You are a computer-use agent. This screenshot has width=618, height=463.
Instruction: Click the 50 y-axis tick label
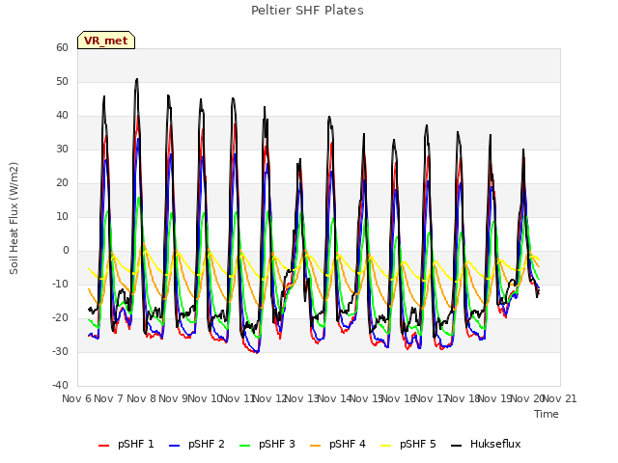[x=62, y=81]
